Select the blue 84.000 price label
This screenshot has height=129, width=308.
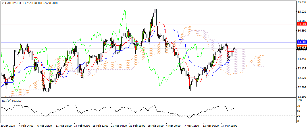click(x=301, y=42)
